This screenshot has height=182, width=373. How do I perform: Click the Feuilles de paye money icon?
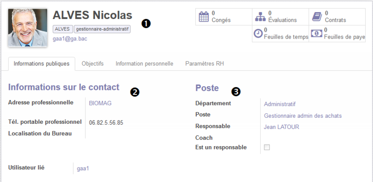click(317, 34)
